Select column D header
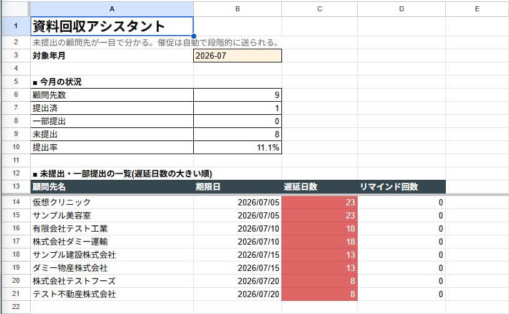509x314 pixels. tap(401, 9)
